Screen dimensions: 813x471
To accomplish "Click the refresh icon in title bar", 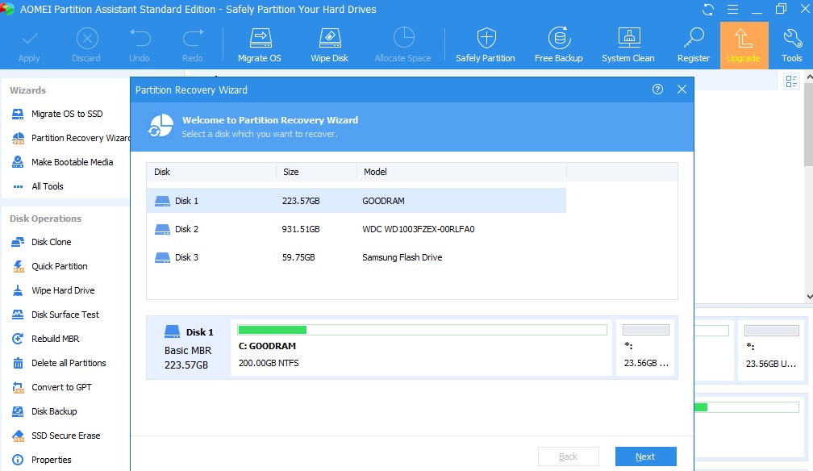I will pos(708,10).
